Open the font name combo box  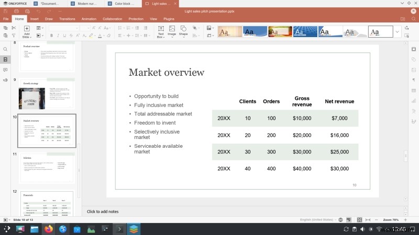tap(63, 28)
